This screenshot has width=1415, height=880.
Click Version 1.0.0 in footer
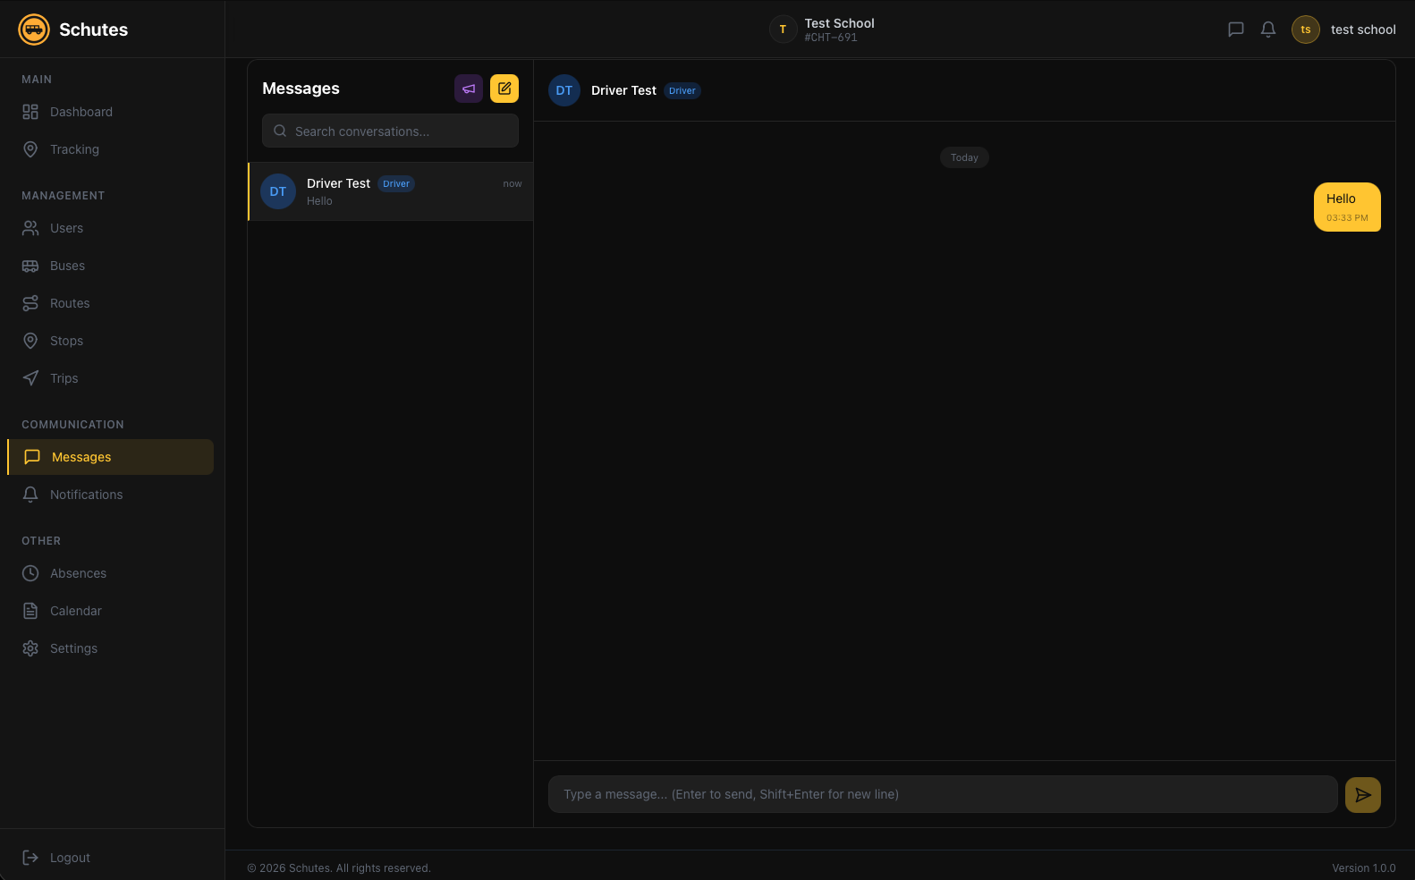point(1363,868)
